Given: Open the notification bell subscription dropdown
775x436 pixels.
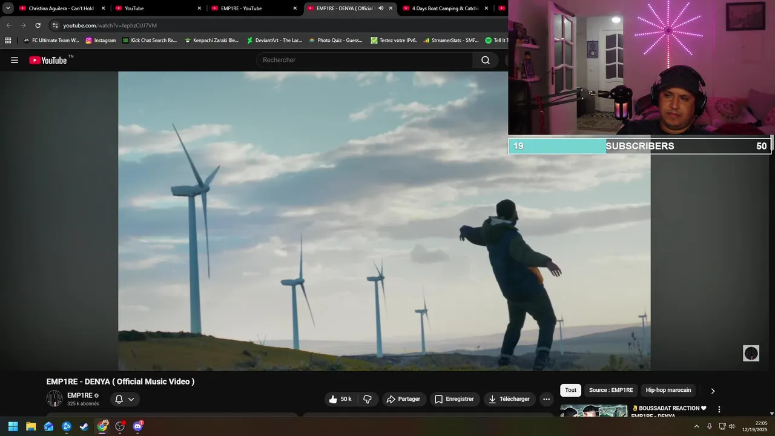Looking at the screenshot, I should [125, 399].
